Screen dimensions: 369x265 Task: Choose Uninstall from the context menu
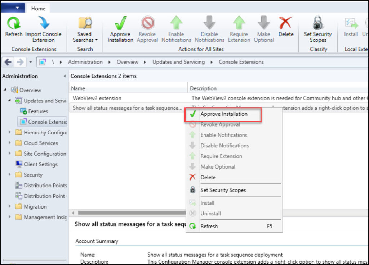click(x=234, y=214)
